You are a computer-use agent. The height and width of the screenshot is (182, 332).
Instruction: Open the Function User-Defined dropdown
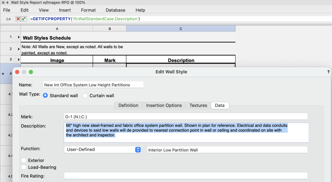pos(103,150)
